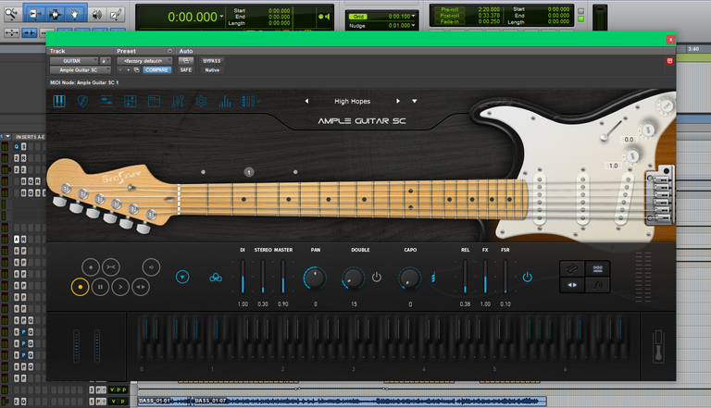Open insert position 'a' dropdown
This screenshot has width=711, height=408.
point(106,61)
